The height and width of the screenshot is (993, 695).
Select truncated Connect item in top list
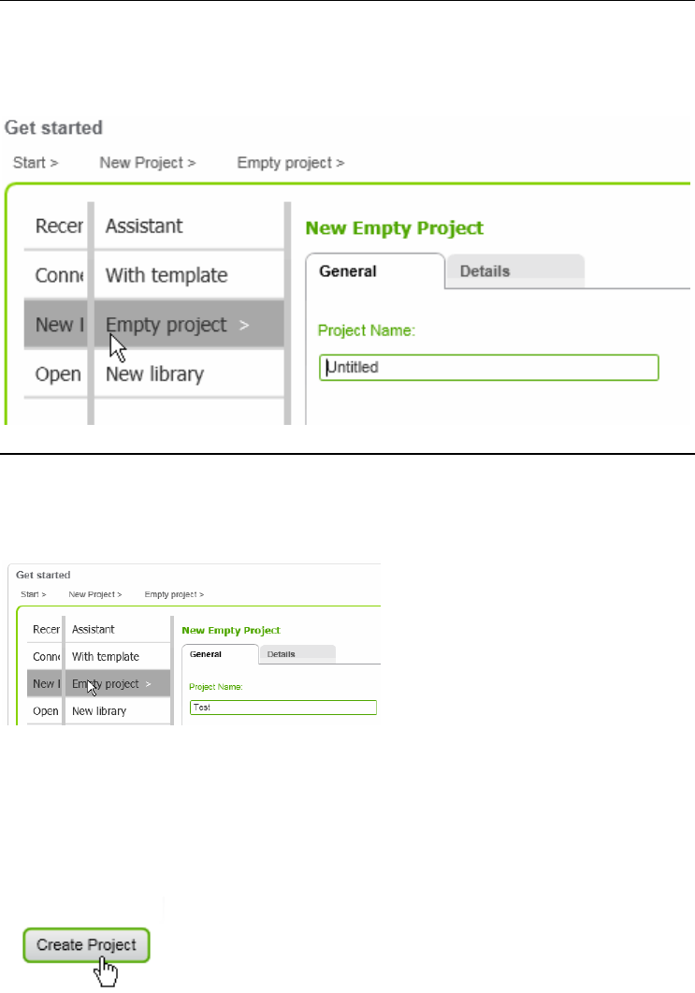56,275
